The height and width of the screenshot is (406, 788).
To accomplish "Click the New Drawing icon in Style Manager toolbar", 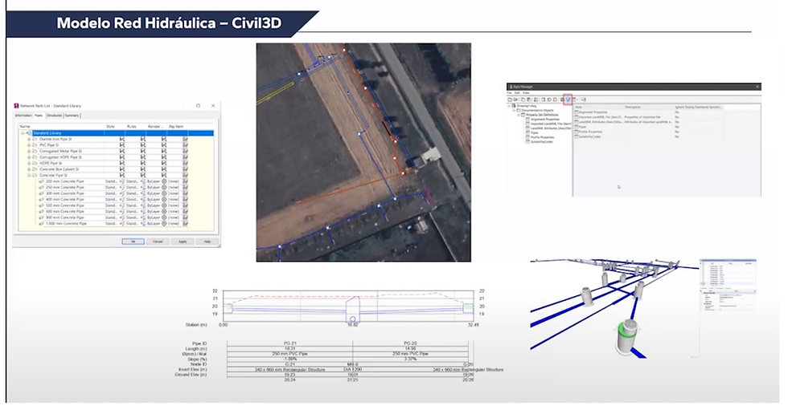I will pyautogui.click(x=510, y=99).
